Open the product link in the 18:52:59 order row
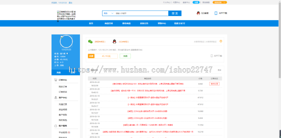 pyautogui.click(x=148, y=84)
